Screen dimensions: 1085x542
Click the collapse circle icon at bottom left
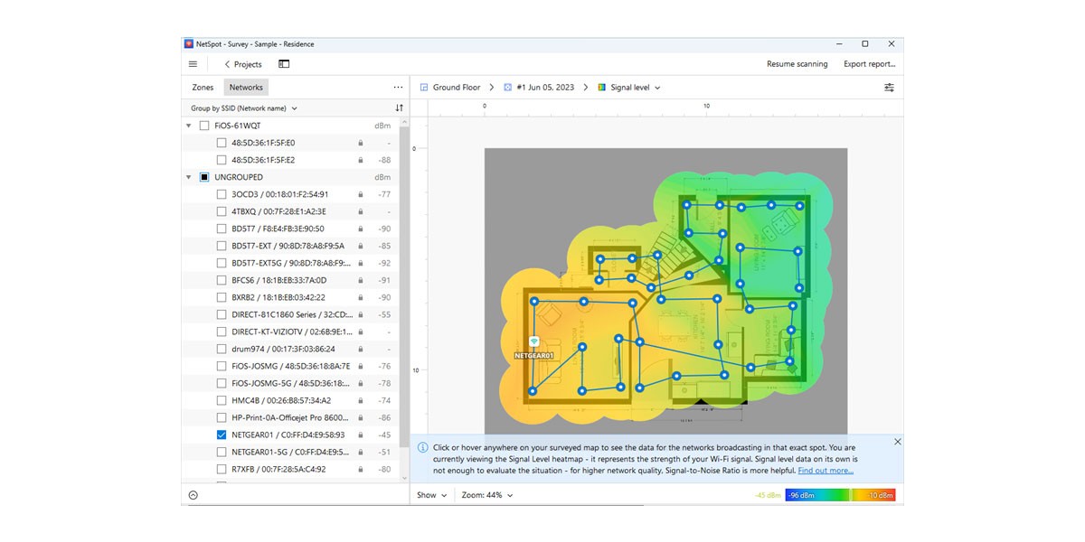pos(193,495)
